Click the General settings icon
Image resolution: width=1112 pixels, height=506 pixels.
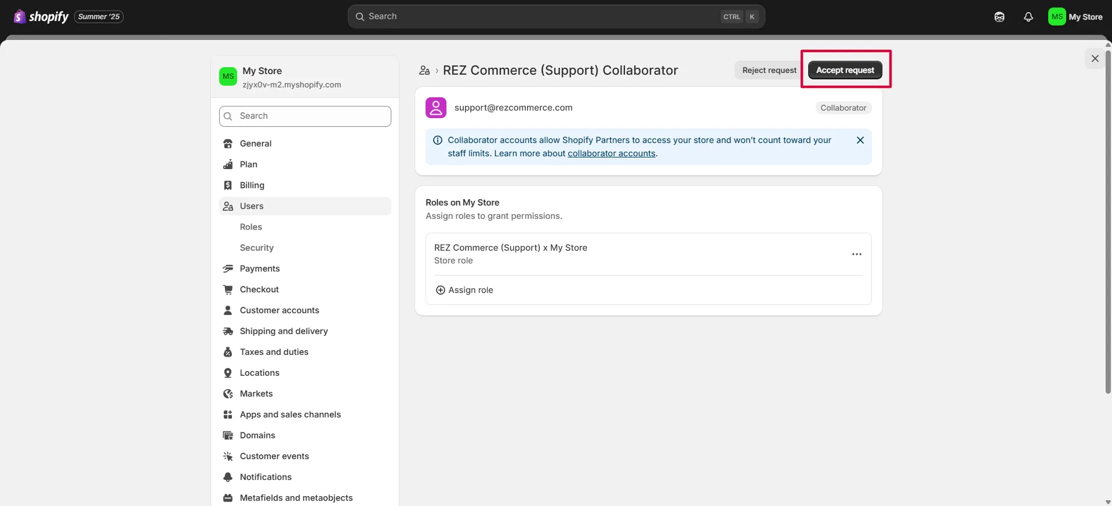point(228,144)
